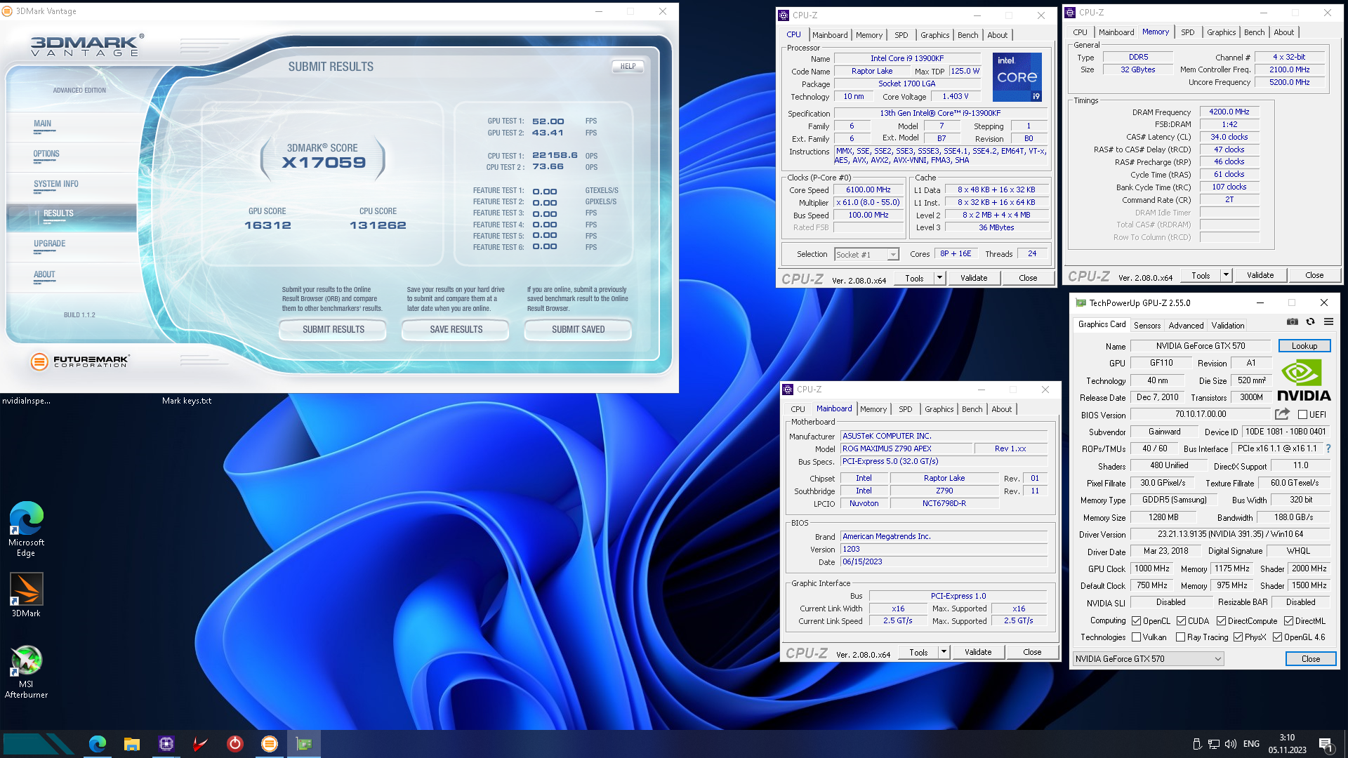This screenshot has width=1348, height=758.
Task: Open the GPU-Z hamburger menu
Action: tap(1328, 322)
